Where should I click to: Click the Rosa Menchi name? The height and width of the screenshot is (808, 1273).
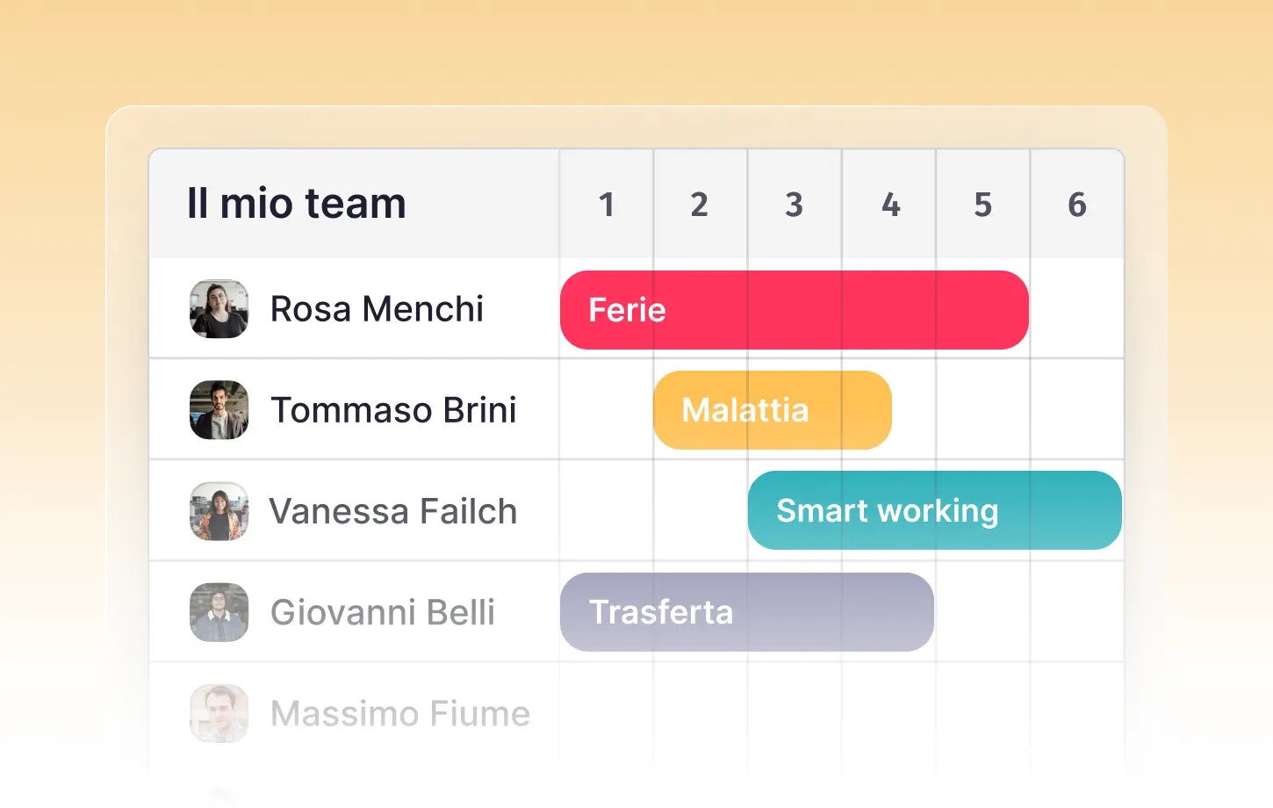[377, 309]
